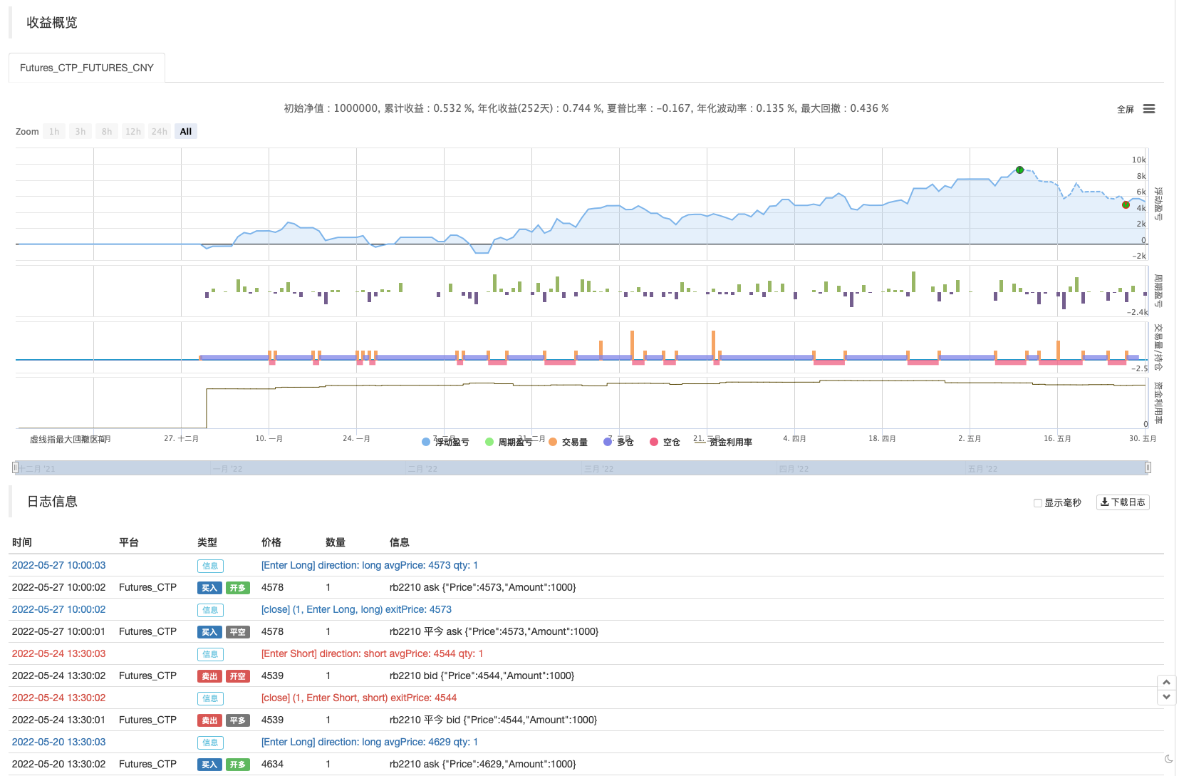The image size is (1179, 776).
Task: Click the green 开多 badge in second log row
Action: pyautogui.click(x=238, y=588)
